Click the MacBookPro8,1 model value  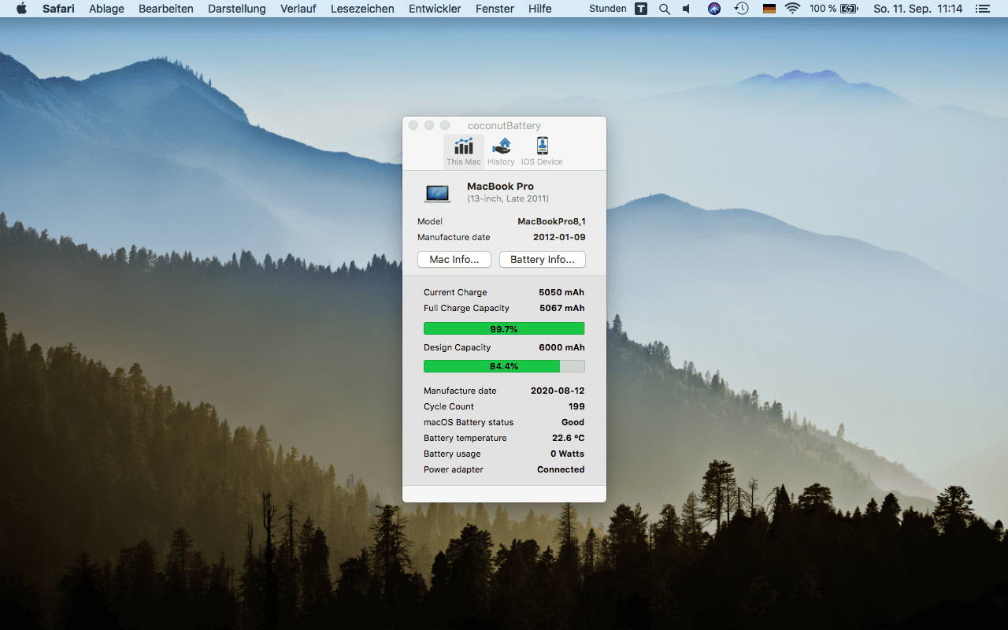tap(551, 221)
